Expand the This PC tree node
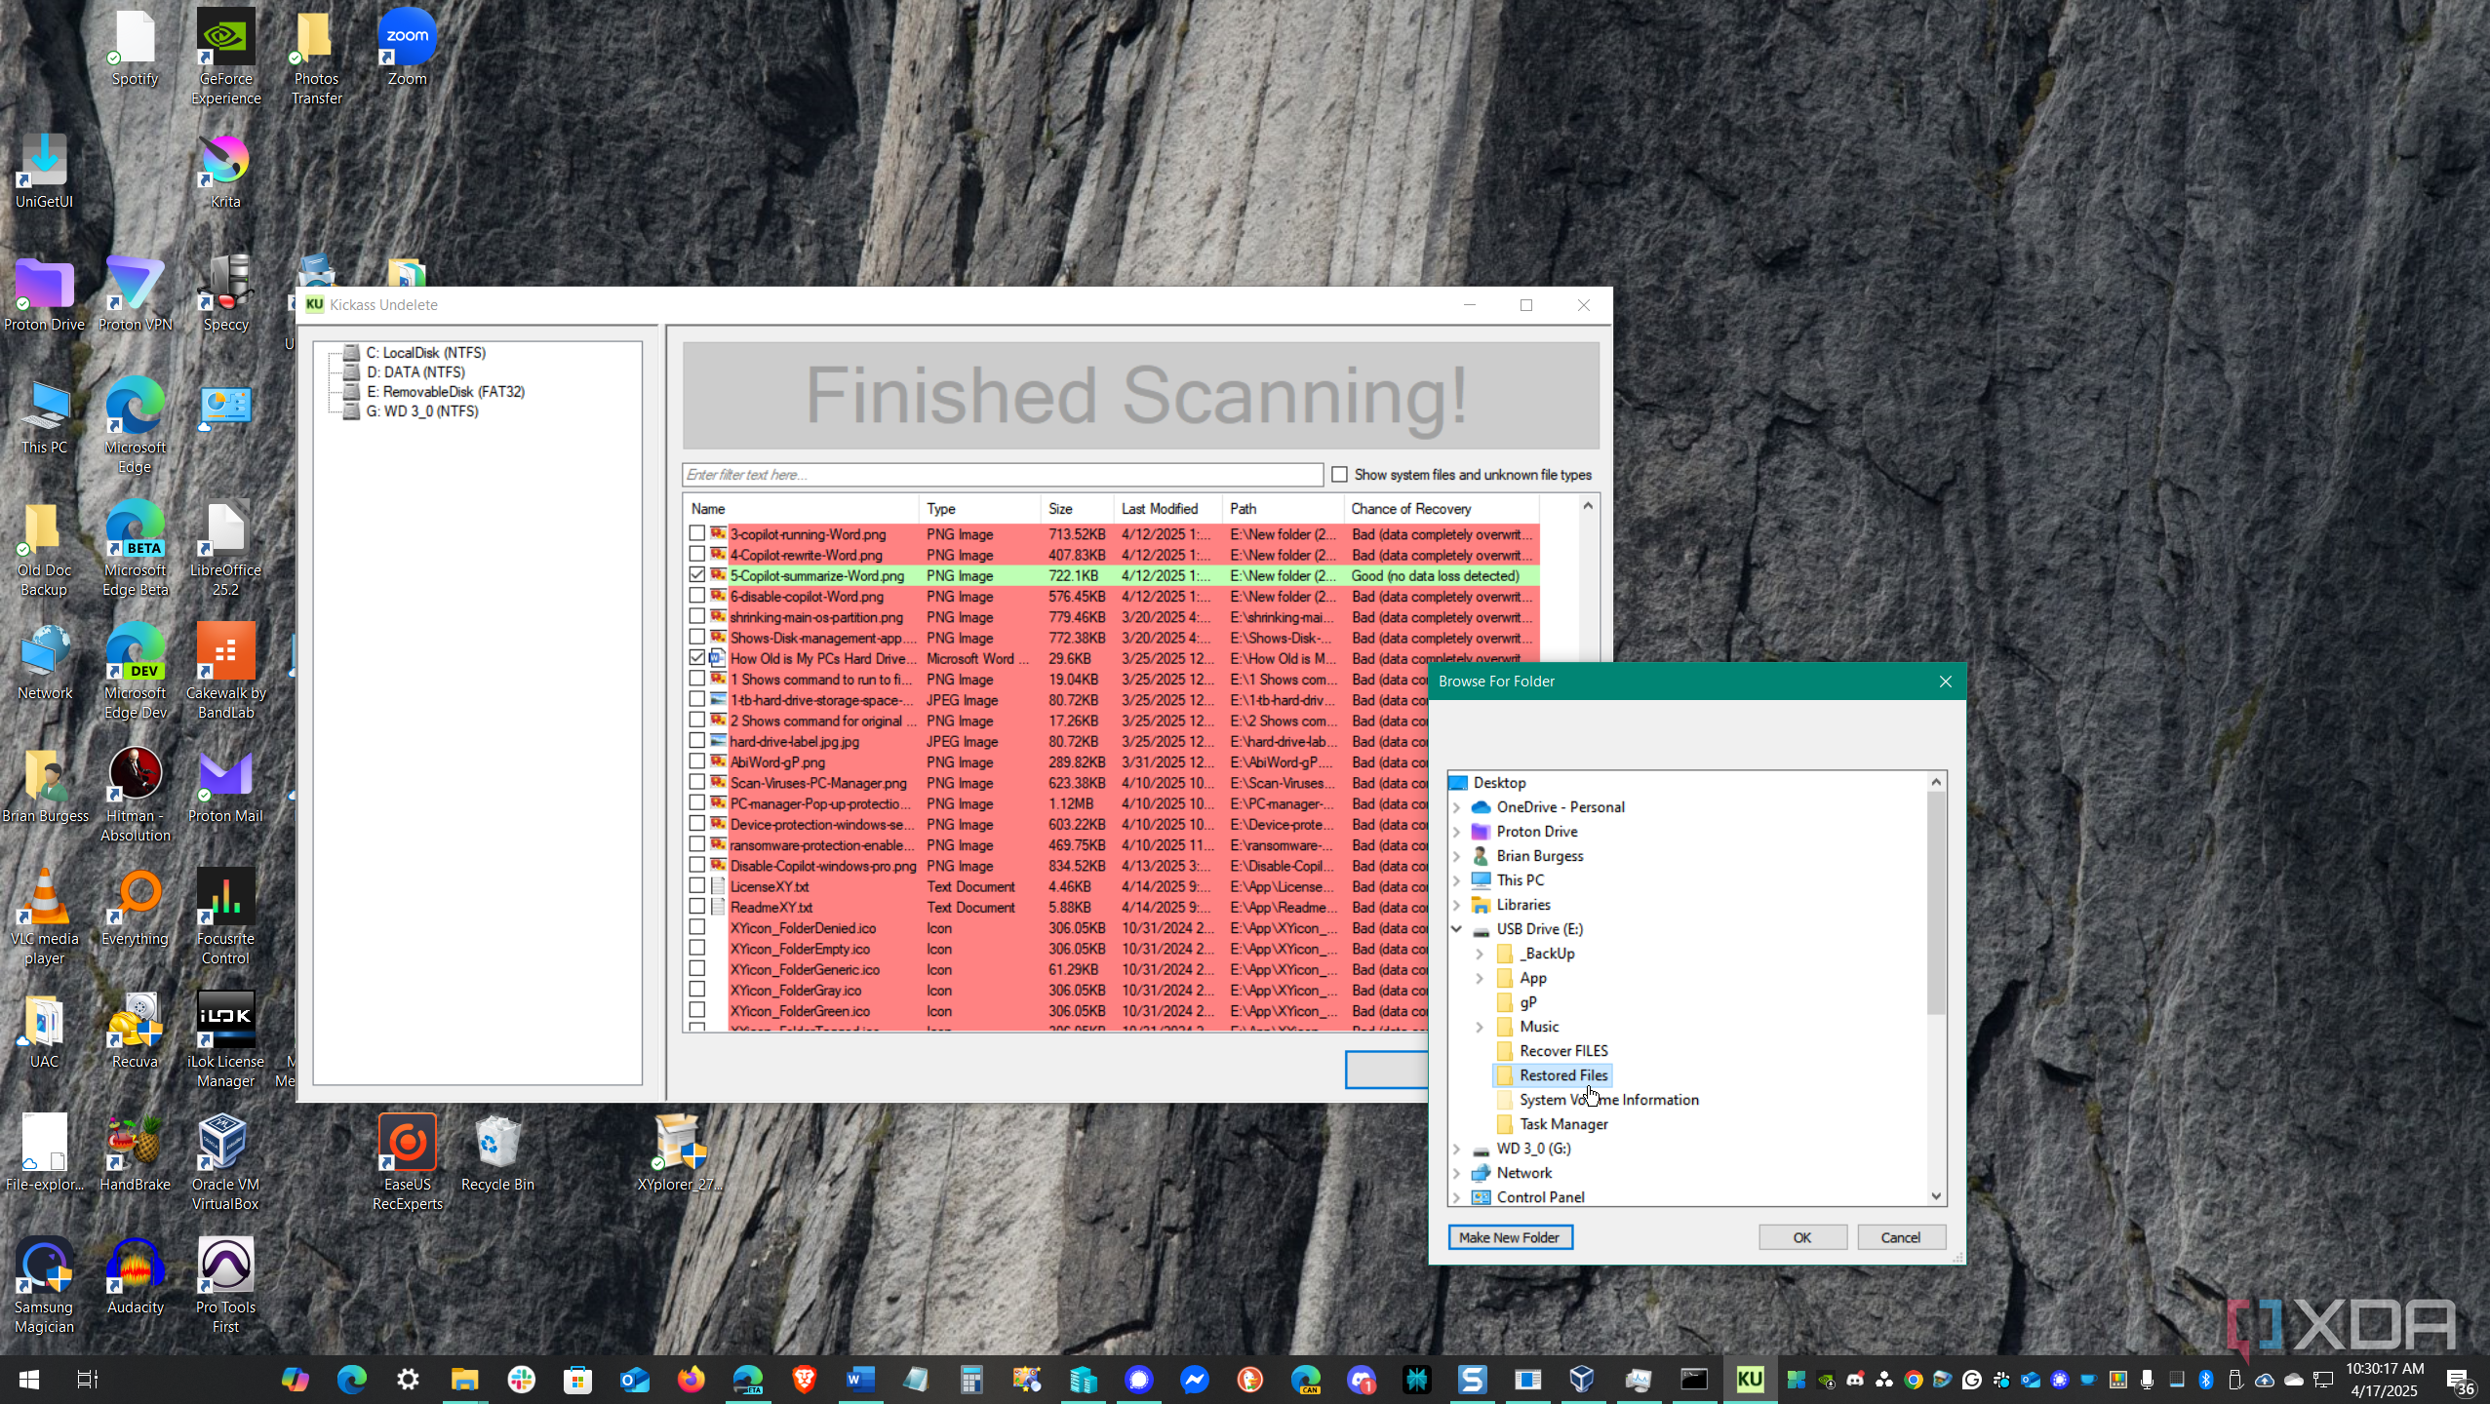The width and height of the screenshot is (2490, 1404). tap(1457, 880)
